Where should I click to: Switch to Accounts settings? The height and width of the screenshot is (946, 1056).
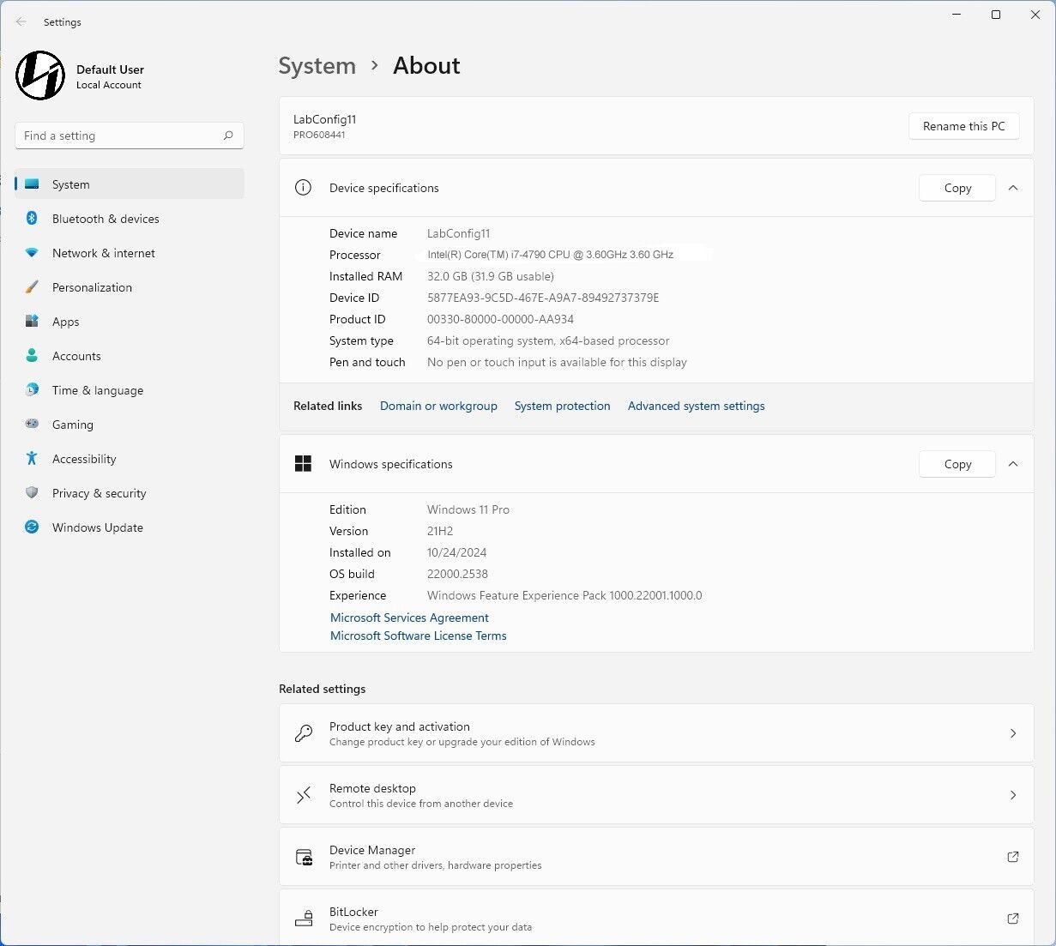tap(130, 356)
